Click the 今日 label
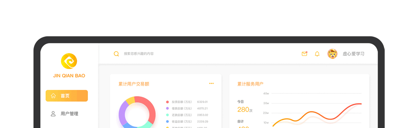The height and width of the screenshot is (128, 417). (x=241, y=101)
